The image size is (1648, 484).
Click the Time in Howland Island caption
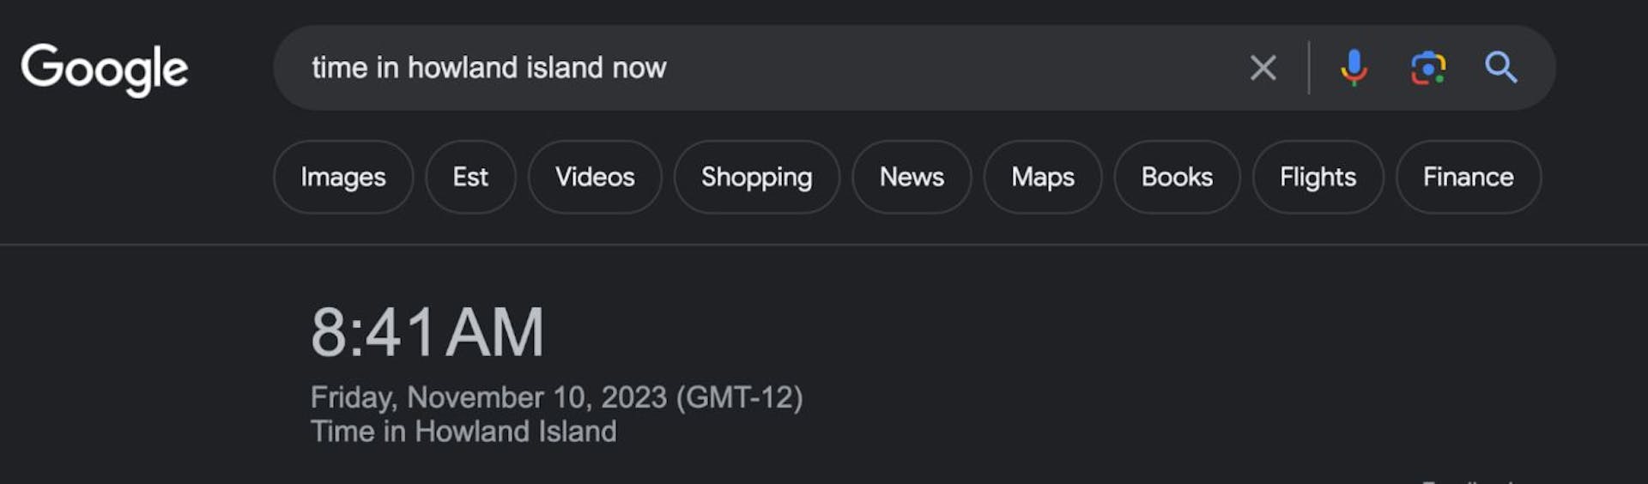[463, 432]
